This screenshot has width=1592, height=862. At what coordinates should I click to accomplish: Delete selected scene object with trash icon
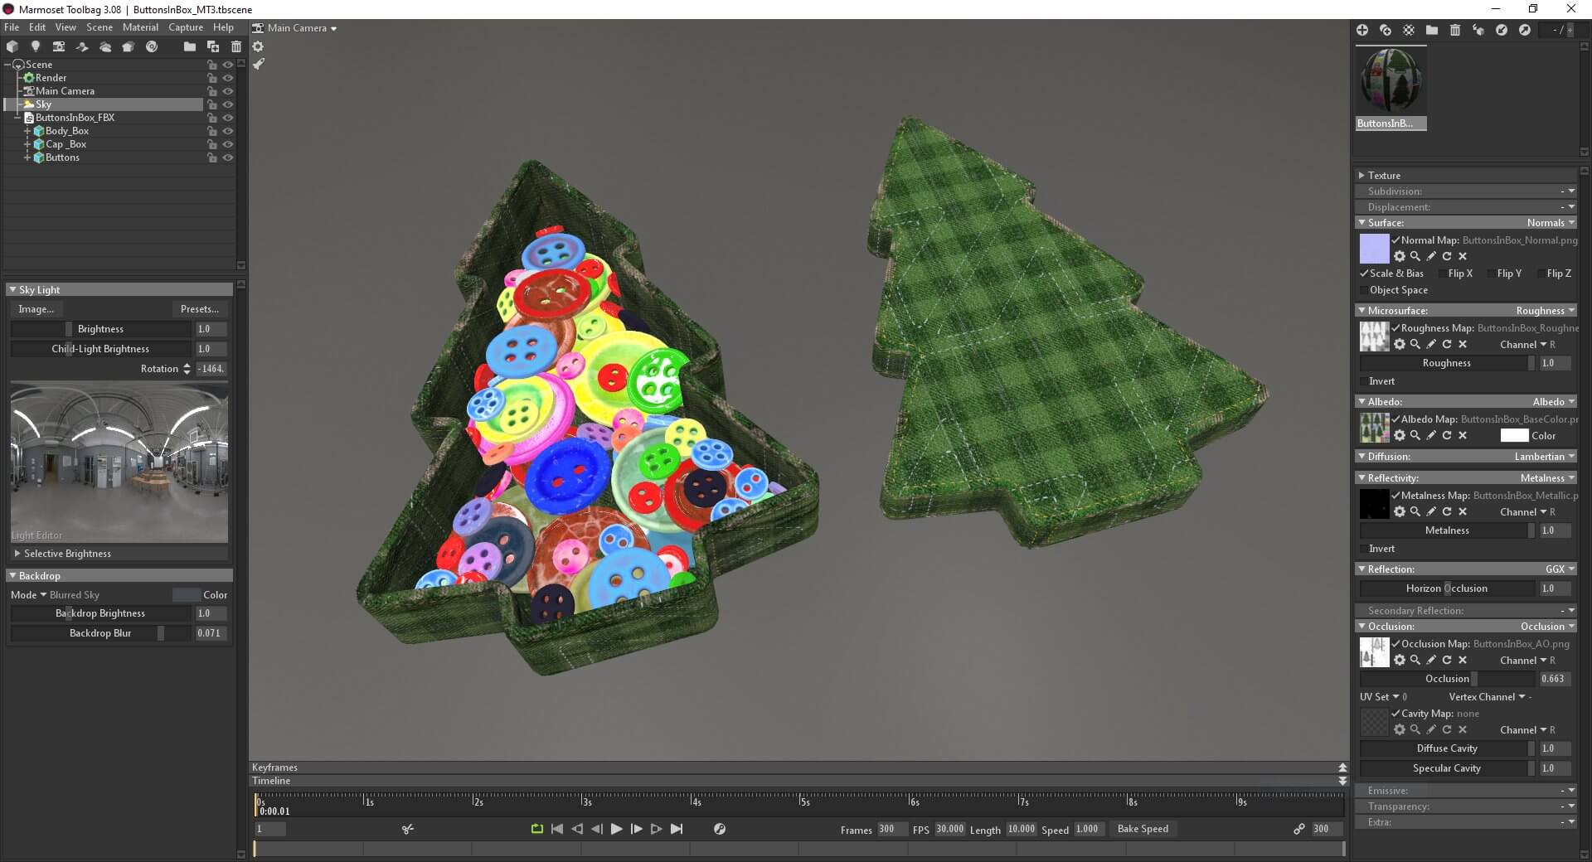tap(236, 46)
